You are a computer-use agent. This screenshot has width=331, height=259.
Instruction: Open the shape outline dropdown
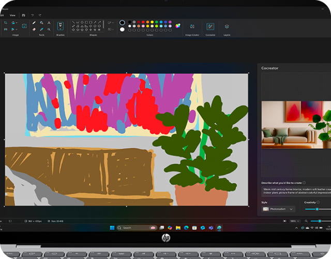click(110, 23)
